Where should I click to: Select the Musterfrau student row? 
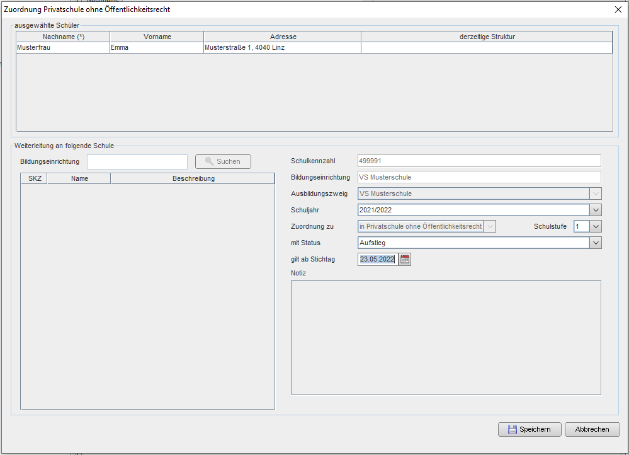click(63, 47)
